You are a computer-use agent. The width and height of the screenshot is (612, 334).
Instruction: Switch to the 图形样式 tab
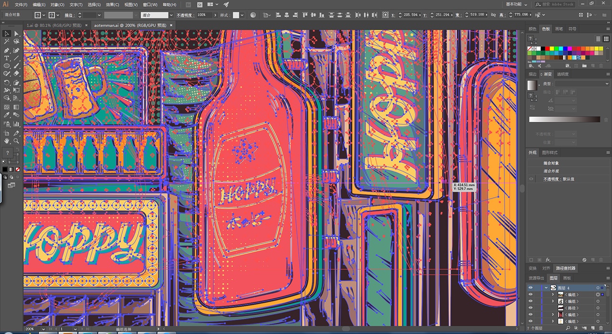coord(549,152)
